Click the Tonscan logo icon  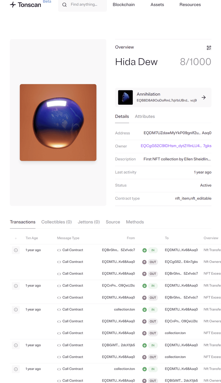13,5
